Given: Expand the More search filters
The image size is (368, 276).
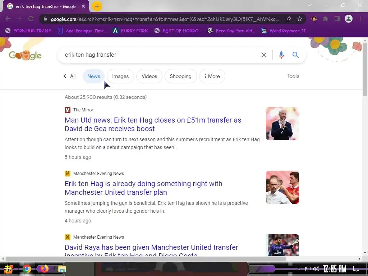Looking at the screenshot, I should 212,76.
